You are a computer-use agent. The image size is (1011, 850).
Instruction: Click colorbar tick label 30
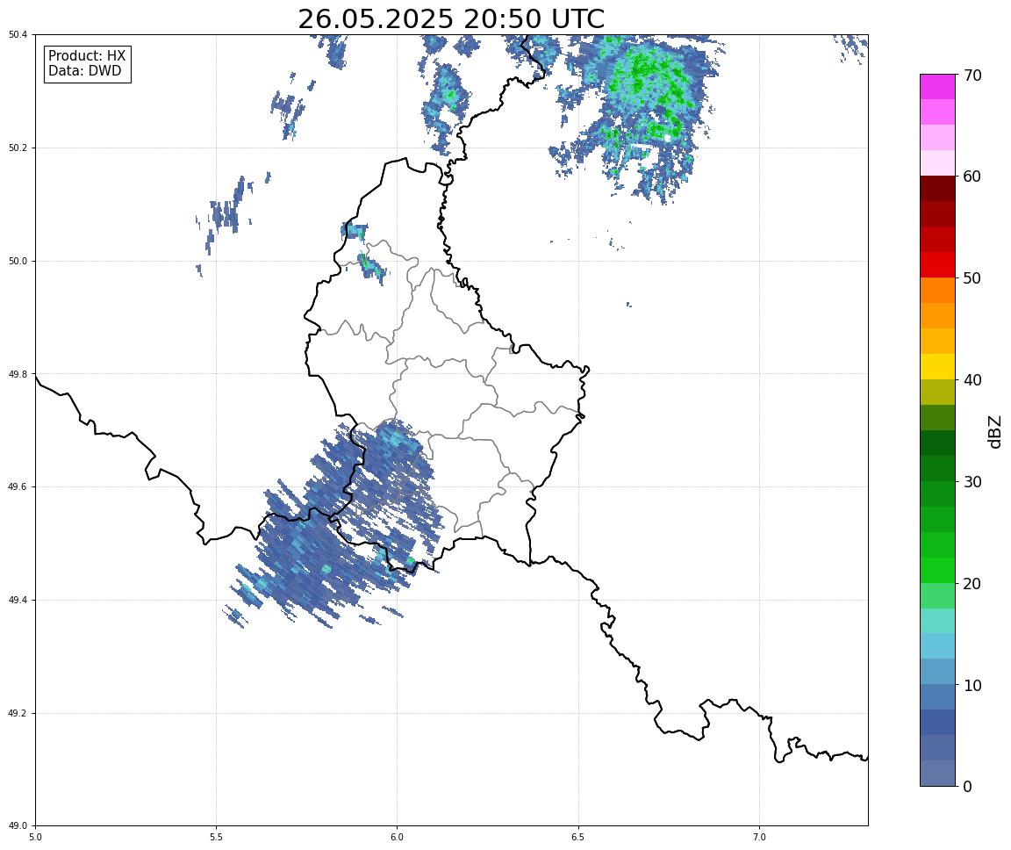972,482
